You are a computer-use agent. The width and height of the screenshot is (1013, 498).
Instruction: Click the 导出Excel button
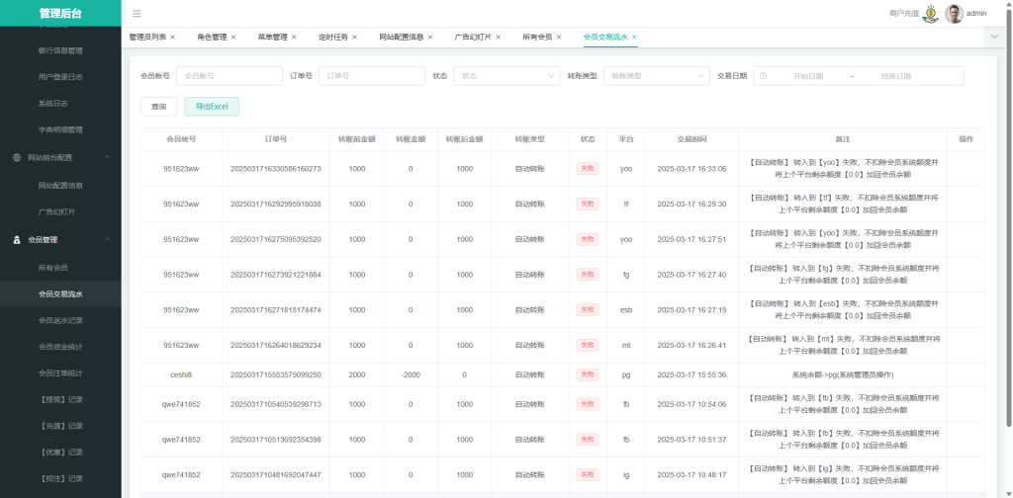click(211, 107)
